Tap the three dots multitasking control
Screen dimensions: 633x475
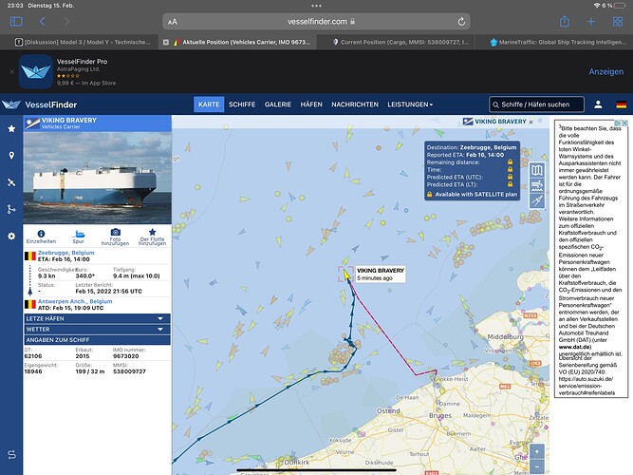(x=317, y=6)
